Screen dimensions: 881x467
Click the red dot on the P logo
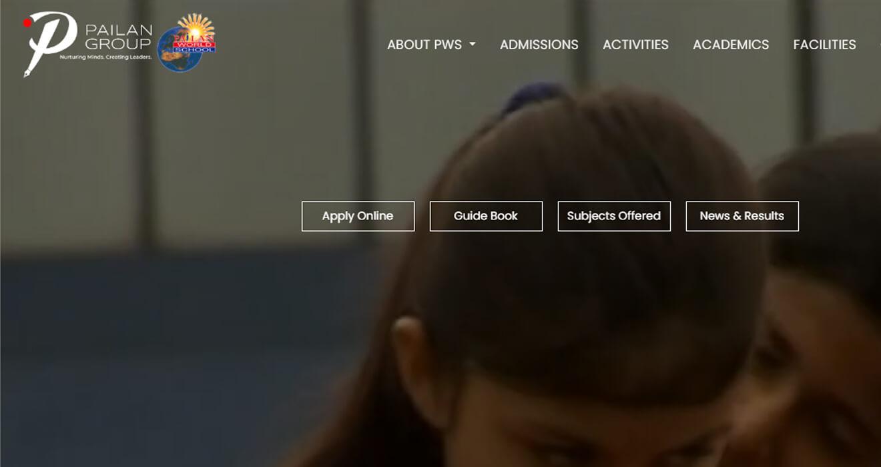27,23
